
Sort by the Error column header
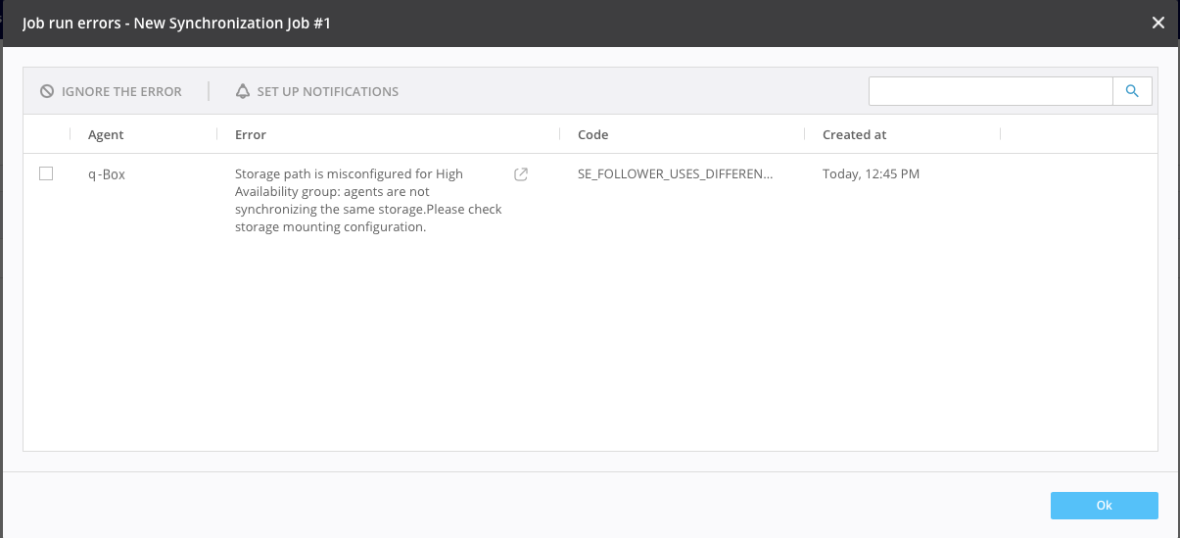[x=251, y=134]
